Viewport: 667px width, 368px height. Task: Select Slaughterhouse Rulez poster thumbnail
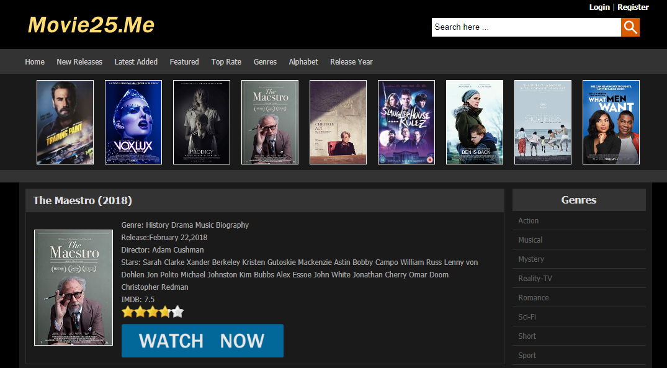click(406, 122)
